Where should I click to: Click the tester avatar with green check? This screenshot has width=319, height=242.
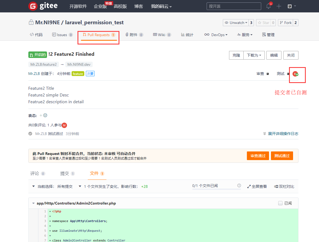[296, 74]
